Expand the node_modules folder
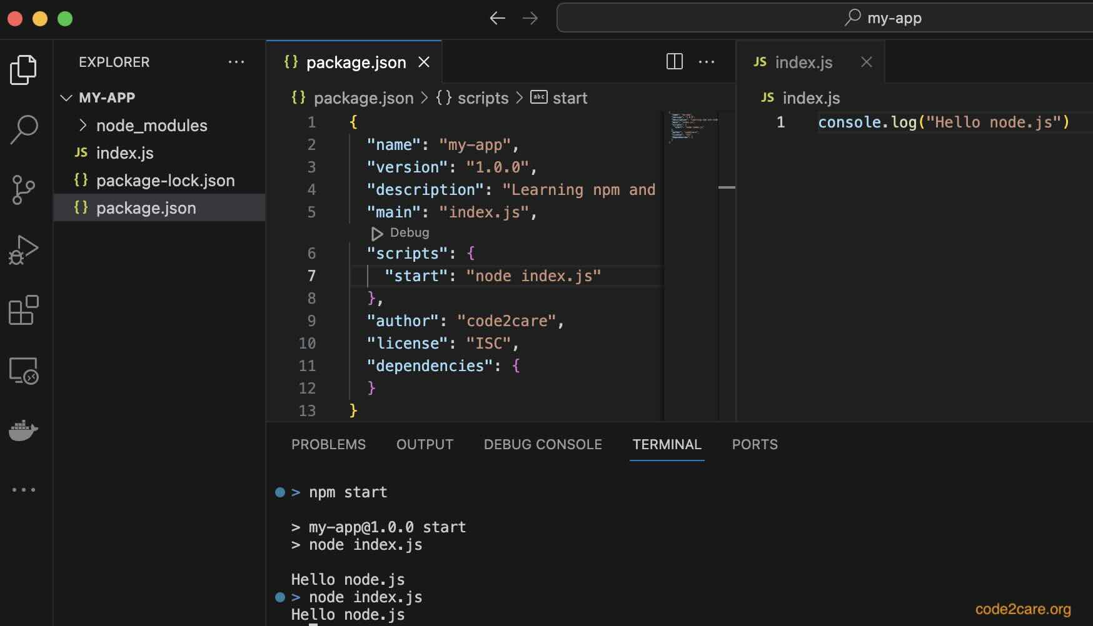 coord(82,125)
